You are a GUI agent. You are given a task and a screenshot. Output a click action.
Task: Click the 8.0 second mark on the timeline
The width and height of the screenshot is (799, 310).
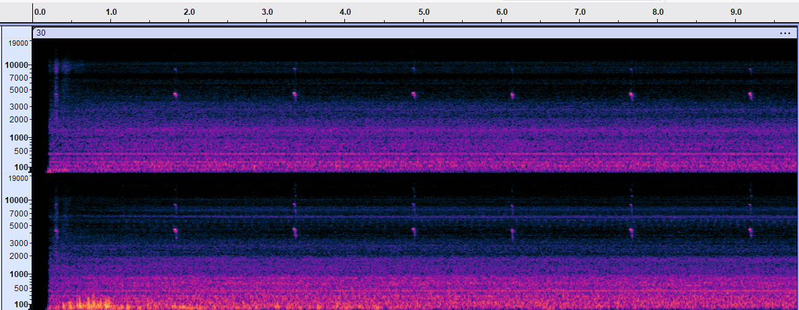pyautogui.click(x=658, y=11)
